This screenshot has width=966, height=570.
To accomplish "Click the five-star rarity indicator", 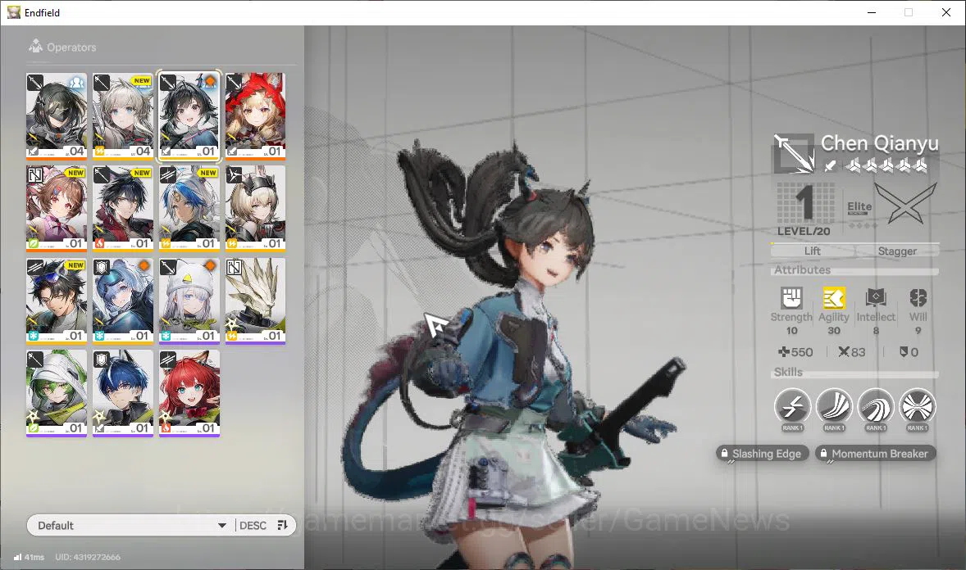I will (x=886, y=165).
